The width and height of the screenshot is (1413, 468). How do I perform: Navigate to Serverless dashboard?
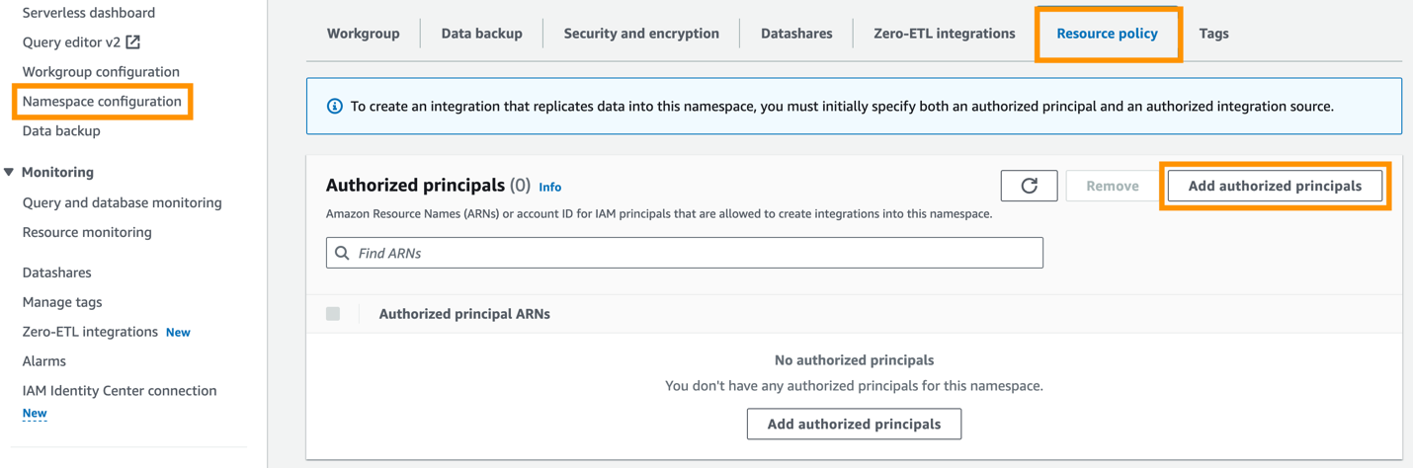tap(89, 13)
